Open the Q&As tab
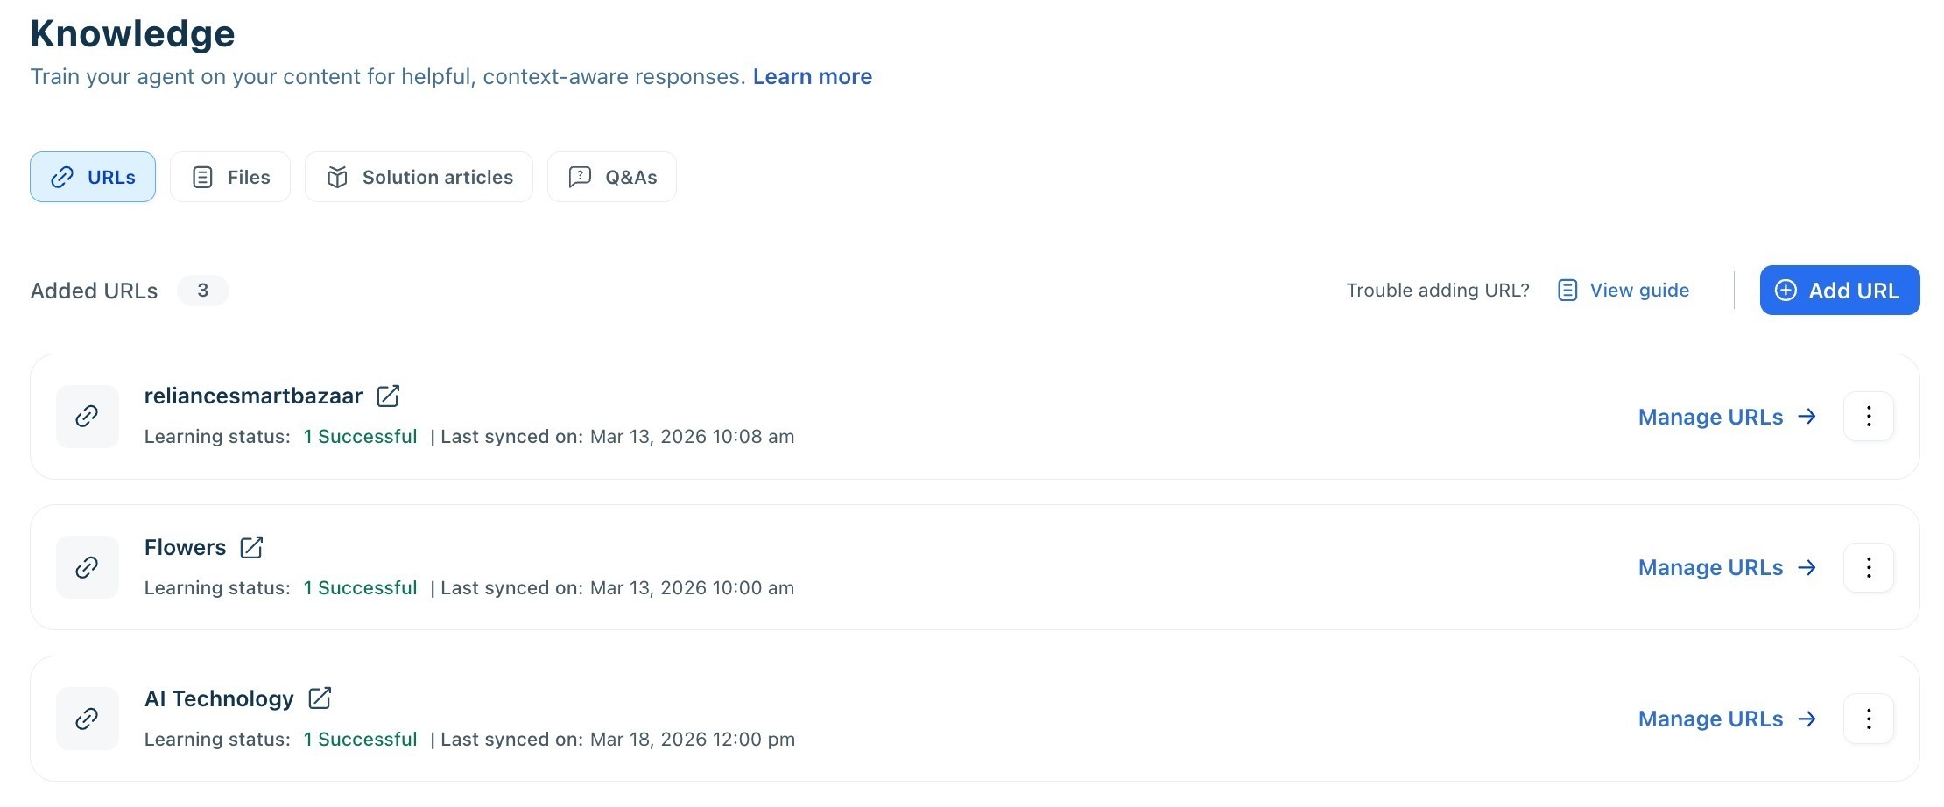This screenshot has width=1944, height=807. [x=612, y=177]
